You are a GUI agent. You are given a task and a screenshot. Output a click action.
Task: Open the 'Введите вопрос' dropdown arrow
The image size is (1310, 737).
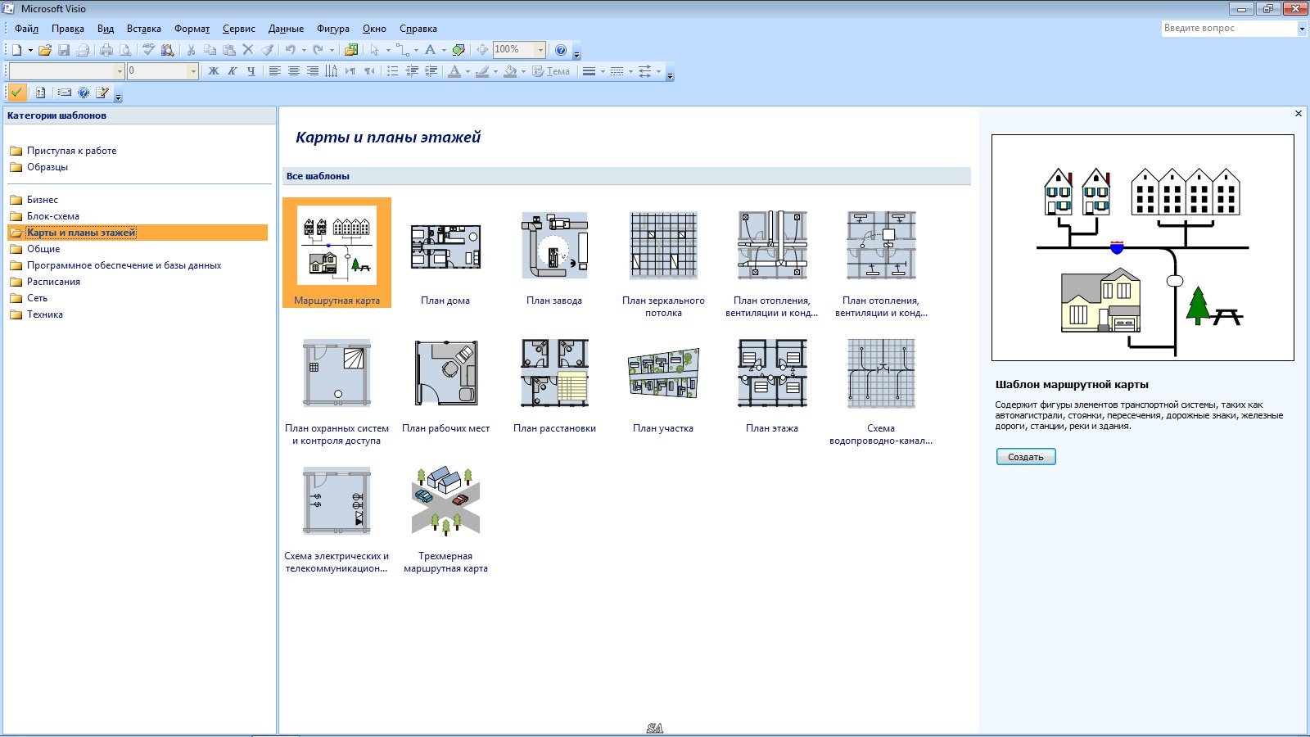point(1302,29)
